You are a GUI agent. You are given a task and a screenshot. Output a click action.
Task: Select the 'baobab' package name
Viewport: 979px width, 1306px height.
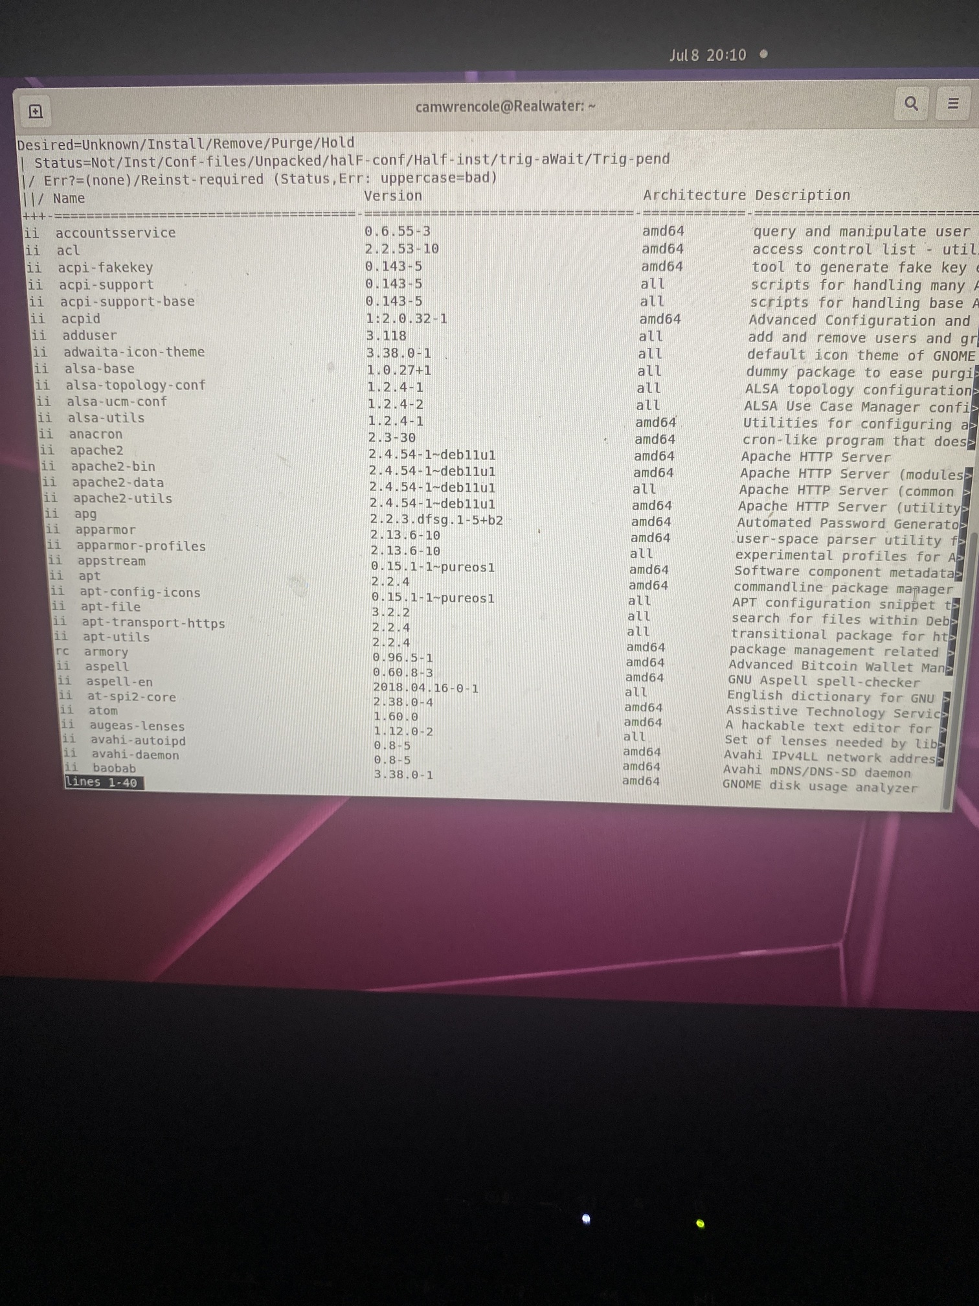pyautogui.click(x=115, y=768)
